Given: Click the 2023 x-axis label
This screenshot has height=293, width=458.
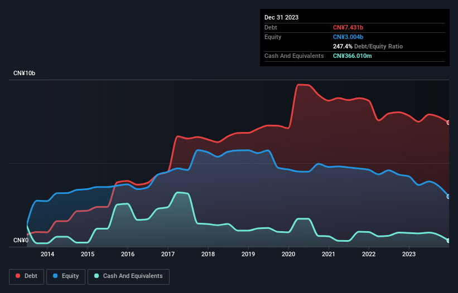Looking at the screenshot, I should [x=409, y=254].
